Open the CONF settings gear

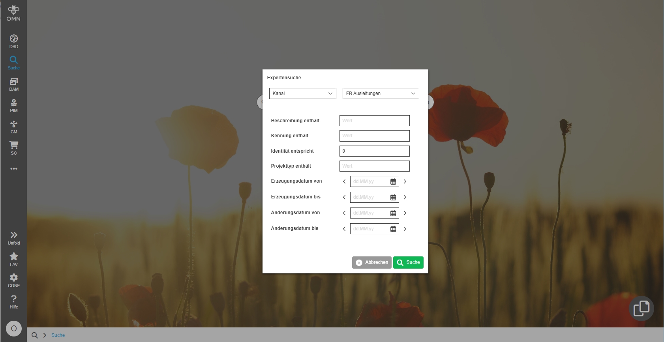coord(14,280)
